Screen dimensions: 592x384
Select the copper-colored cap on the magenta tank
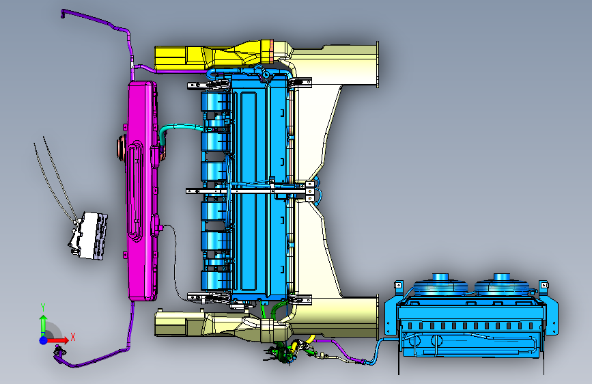(122, 148)
